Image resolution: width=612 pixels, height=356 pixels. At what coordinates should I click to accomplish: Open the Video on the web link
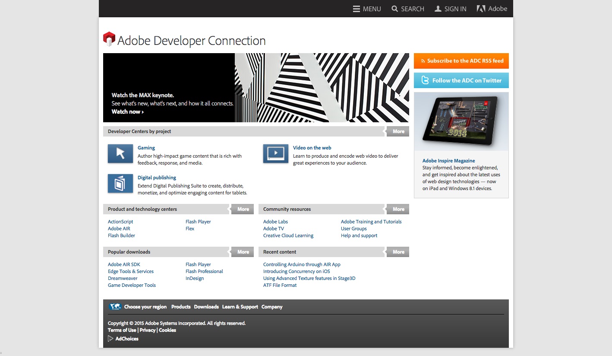pyautogui.click(x=312, y=148)
